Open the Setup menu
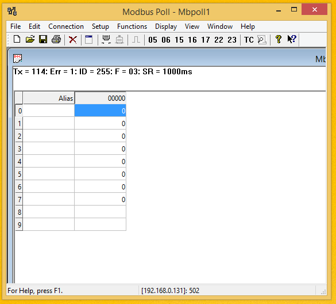Viewport: 336px width, 304px height. coord(101,26)
